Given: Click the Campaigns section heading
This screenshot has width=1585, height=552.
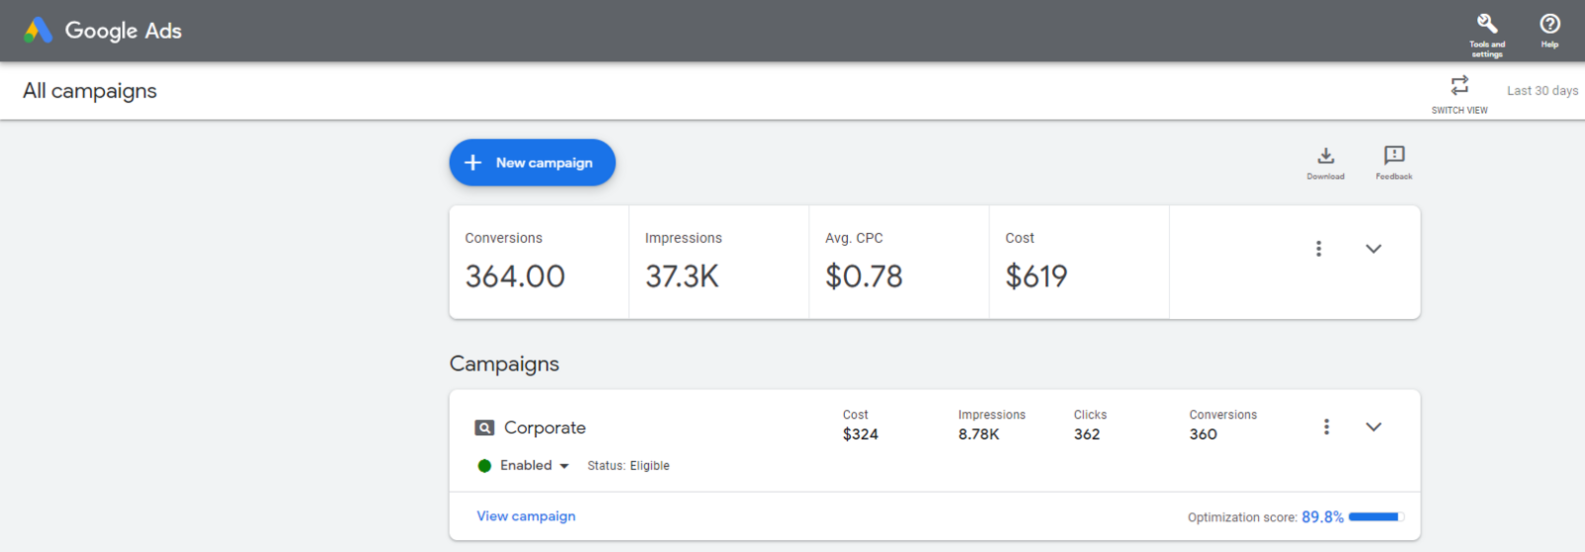Looking at the screenshot, I should point(504,364).
